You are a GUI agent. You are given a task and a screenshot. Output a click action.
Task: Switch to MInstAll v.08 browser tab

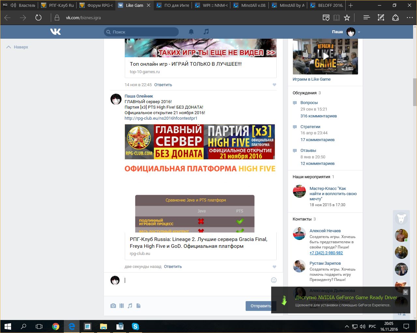(250, 5)
